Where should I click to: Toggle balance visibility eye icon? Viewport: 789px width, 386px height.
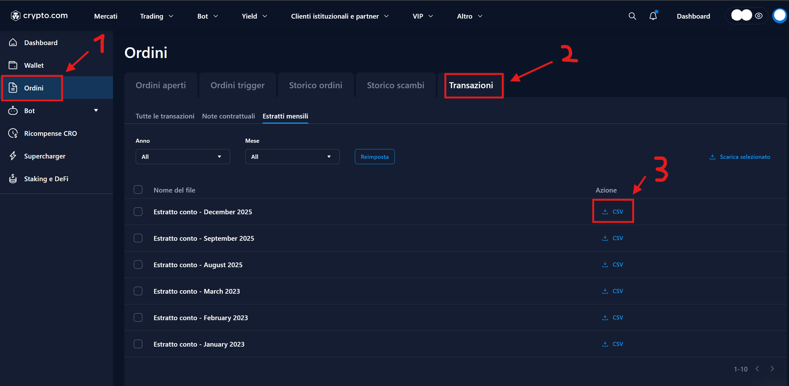(x=759, y=16)
